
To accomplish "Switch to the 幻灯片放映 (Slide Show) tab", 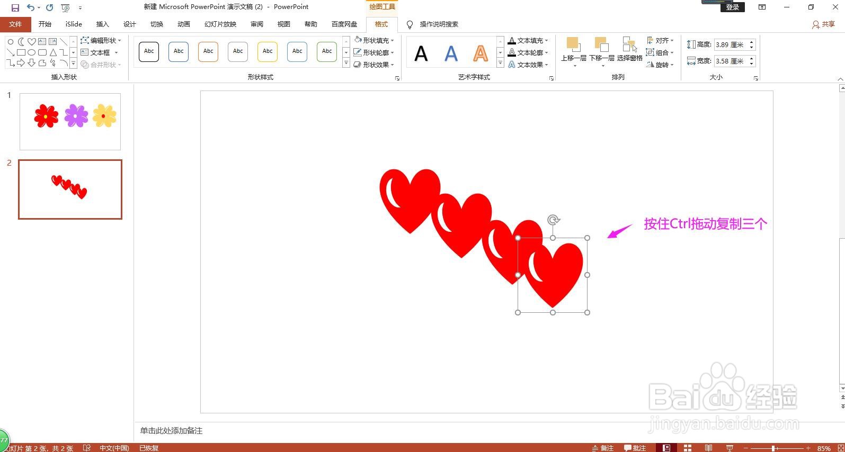I will (x=220, y=24).
